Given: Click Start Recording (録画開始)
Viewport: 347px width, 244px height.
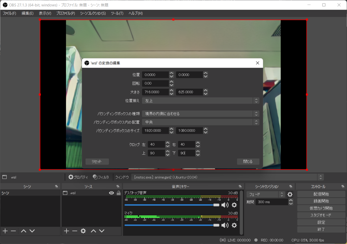Looking at the screenshot, I should pos(321,201).
